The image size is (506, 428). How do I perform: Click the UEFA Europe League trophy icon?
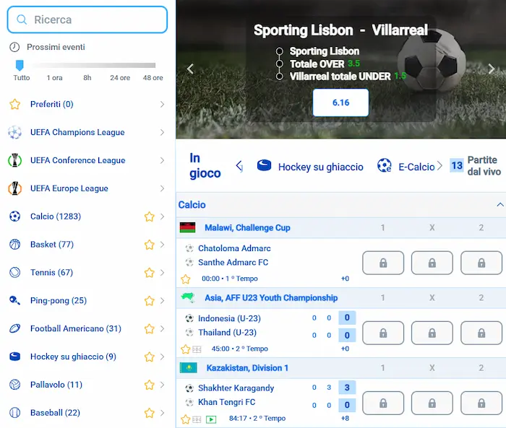point(15,188)
